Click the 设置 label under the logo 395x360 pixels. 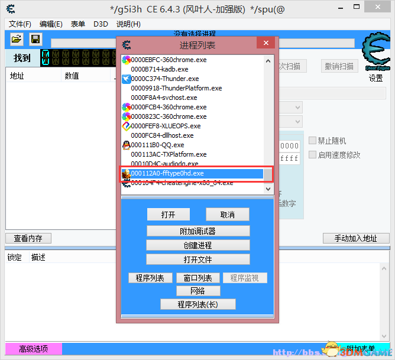[375, 78]
